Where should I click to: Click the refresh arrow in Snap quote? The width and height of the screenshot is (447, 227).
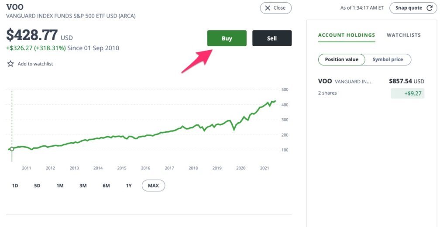tap(430, 8)
